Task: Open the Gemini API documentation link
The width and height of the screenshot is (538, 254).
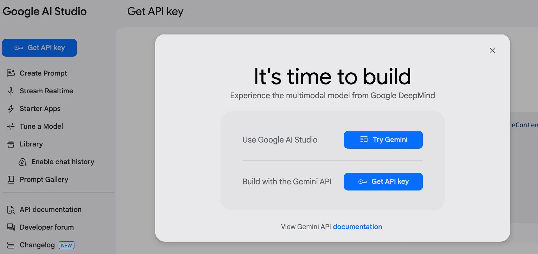Action: pos(357,227)
